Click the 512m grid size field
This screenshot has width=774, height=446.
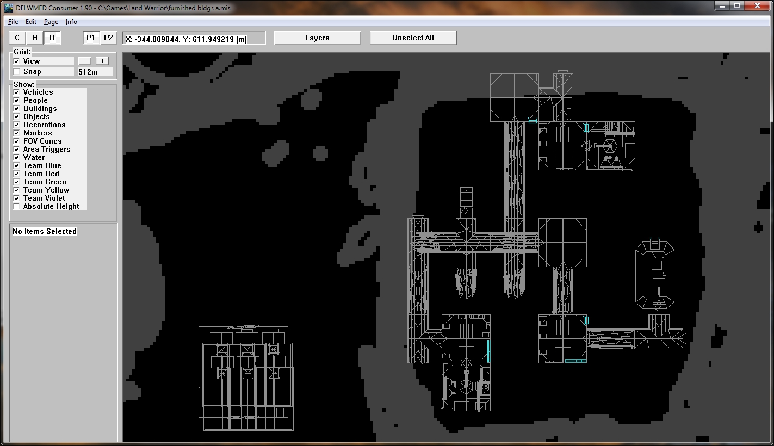[x=95, y=72]
